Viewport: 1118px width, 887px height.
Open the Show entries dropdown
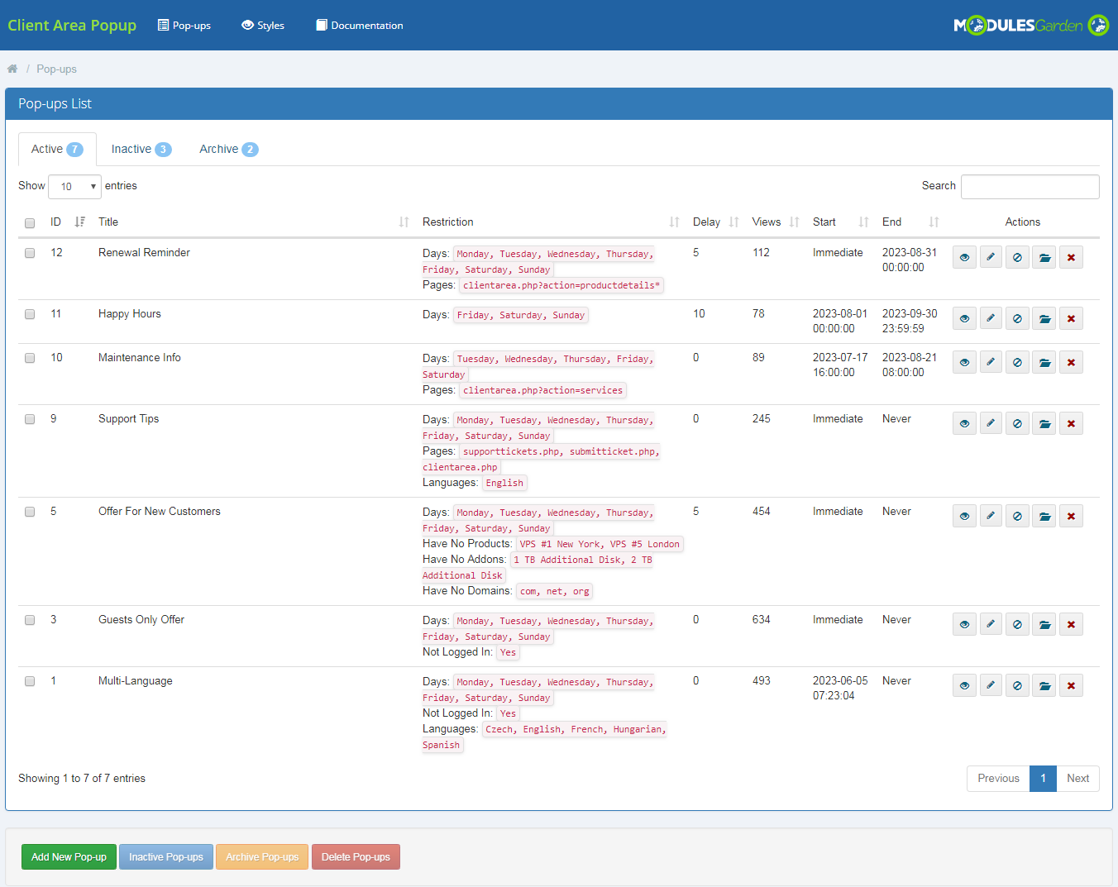click(74, 186)
